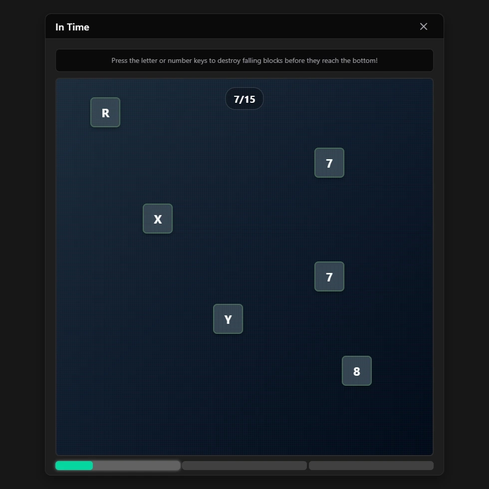Click the falling X block
Image resolution: width=489 pixels, height=489 pixels.
(x=158, y=219)
